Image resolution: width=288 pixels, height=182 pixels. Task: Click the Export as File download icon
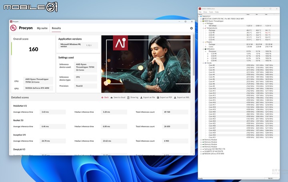141,98
